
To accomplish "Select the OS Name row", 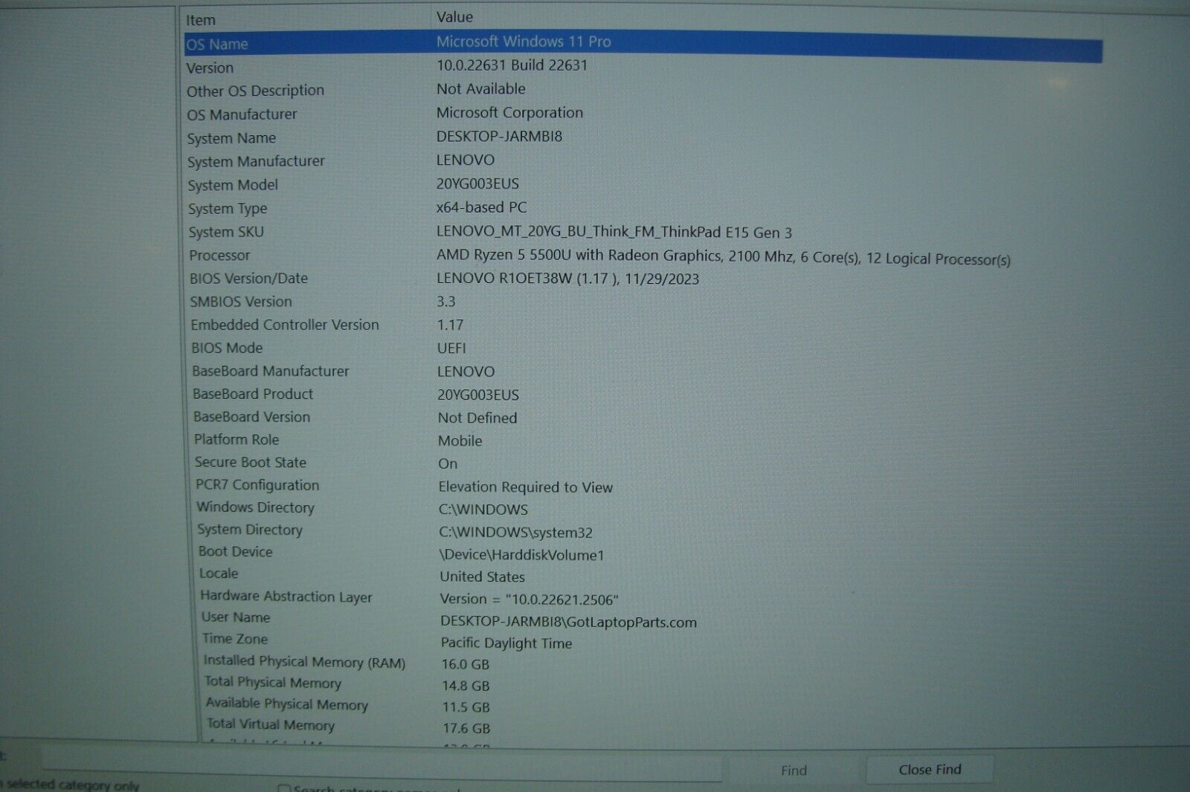I will click(x=521, y=42).
